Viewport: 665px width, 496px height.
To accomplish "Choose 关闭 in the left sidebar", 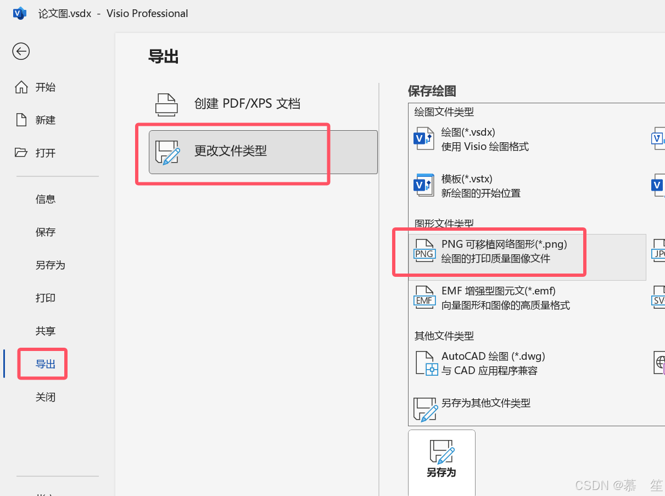I will tap(46, 397).
